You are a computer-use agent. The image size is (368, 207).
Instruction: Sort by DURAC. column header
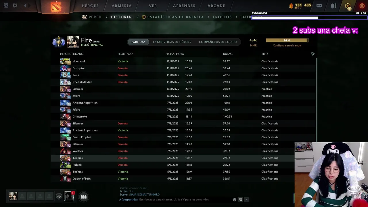point(228,54)
